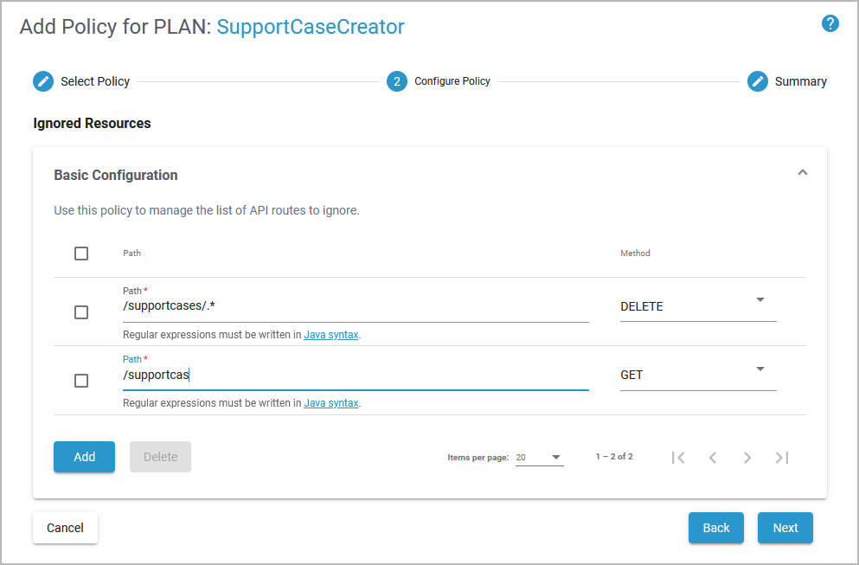Screen dimensions: 859x565
Task: Toggle the select-all header checkbox
Action: 81,254
